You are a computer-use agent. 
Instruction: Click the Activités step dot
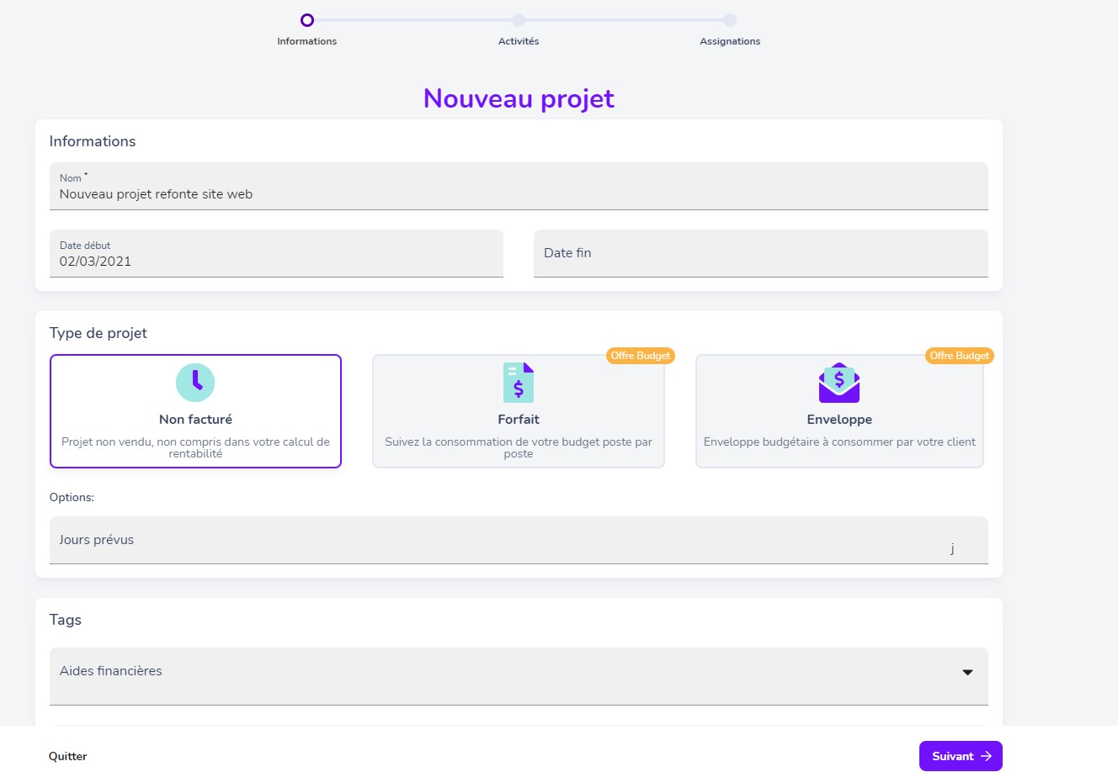(519, 20)
